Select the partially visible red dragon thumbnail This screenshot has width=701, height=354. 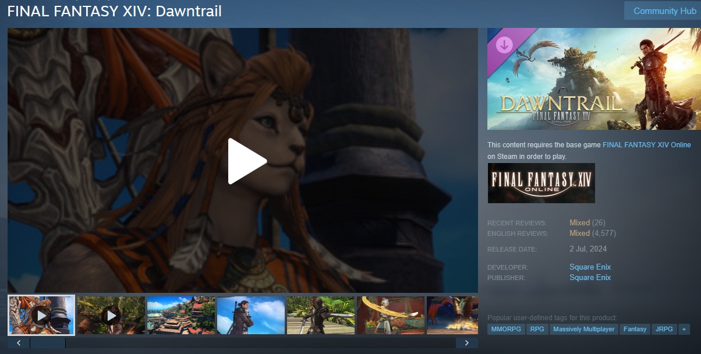coord(452,316)
